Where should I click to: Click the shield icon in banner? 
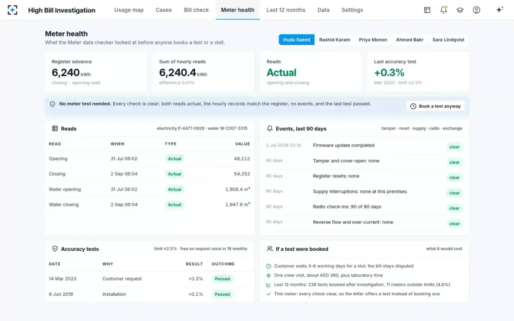point(52,104)
